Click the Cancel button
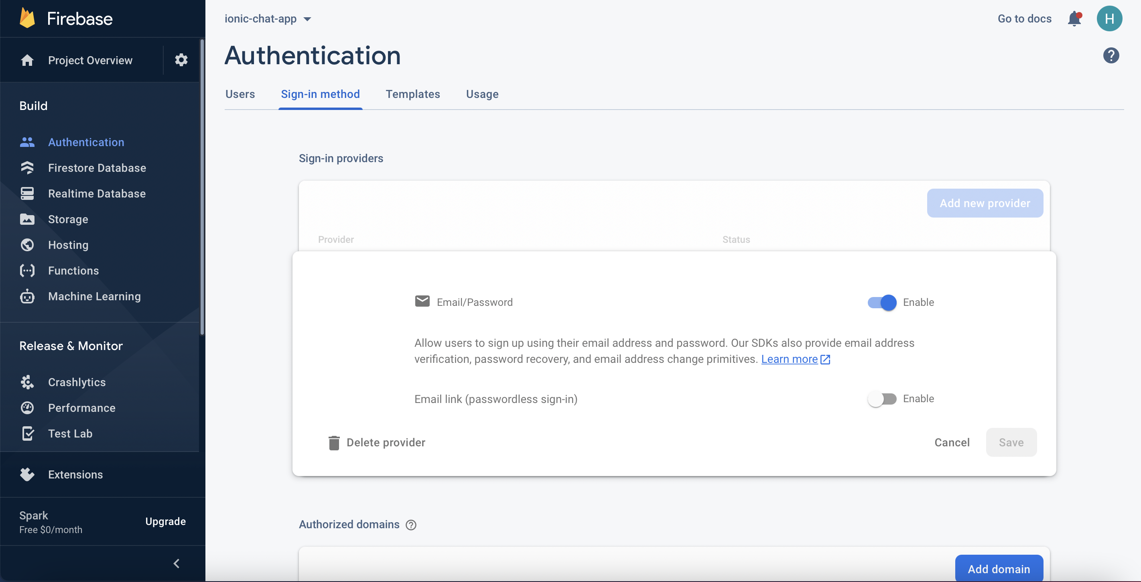The image size is (1141, 582). point(952,442)
